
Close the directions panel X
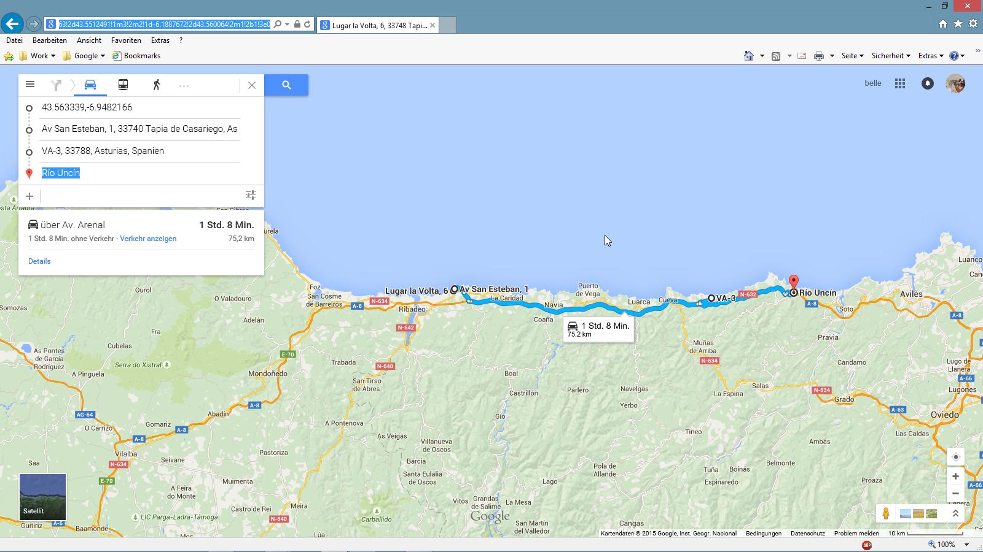(252, 85)
